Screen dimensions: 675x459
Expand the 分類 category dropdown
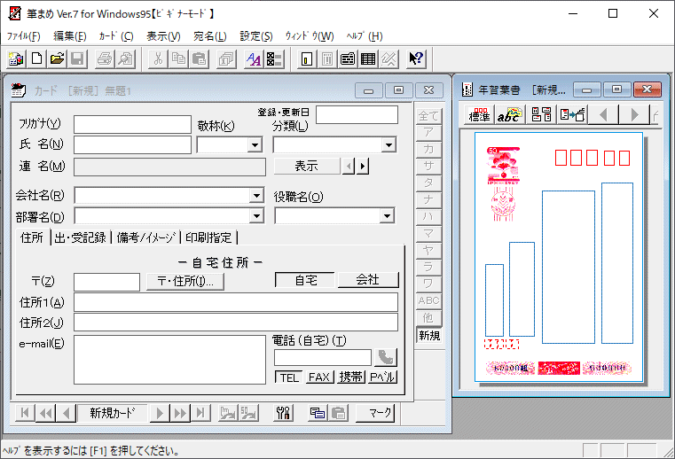tap(389, 145)
